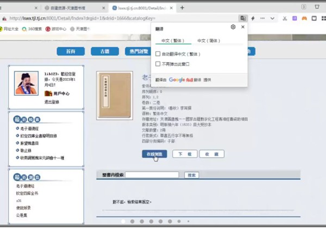Click the lightning bolt speed icon
The width and height of the screenshot is (326, 228).
(x=253, y=18)
